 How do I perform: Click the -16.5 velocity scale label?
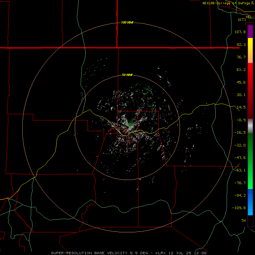(x=240, y=133)
